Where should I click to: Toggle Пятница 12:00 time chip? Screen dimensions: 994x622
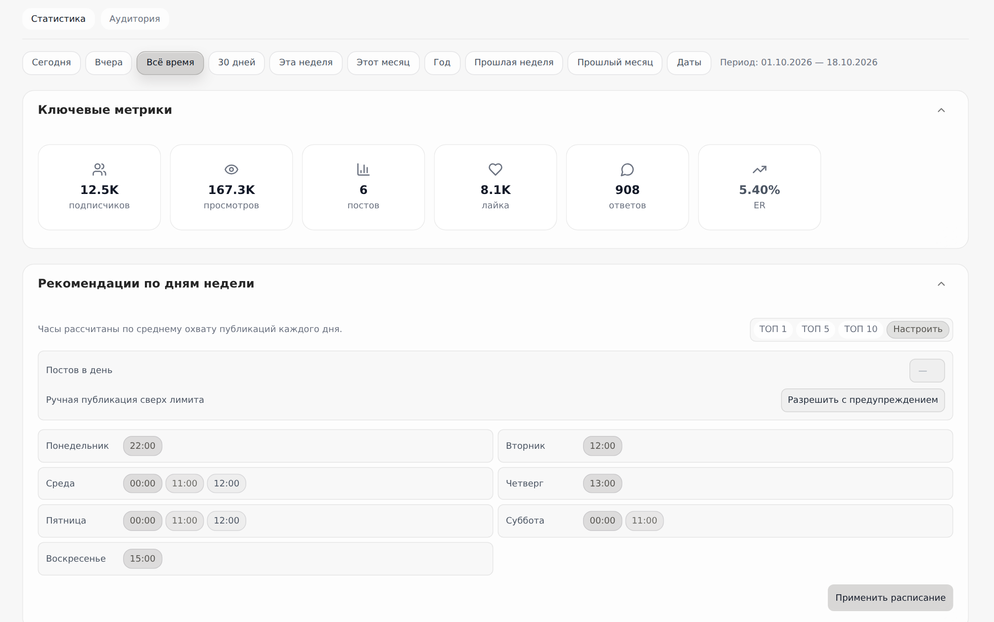[226, 521]
